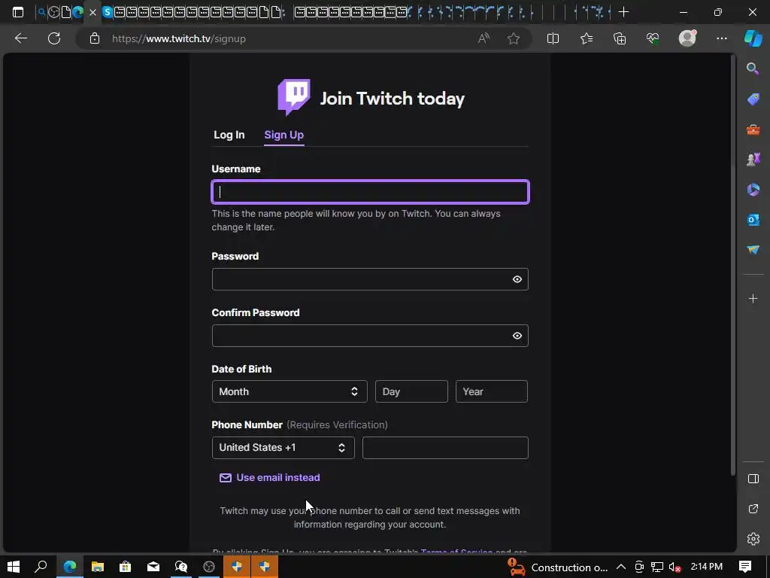Open a new tab with plus

623,12
